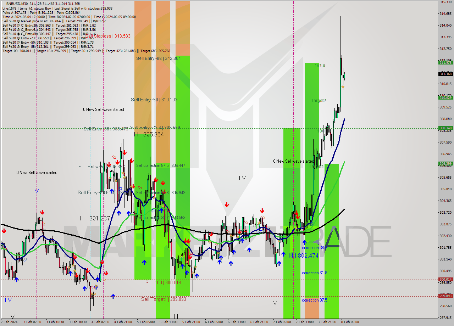The height and width of the screenshot is (326, 454).
Task: Select the '161.8' Fibonacci label
Action: pyautogui.click(x=320, y=66)
